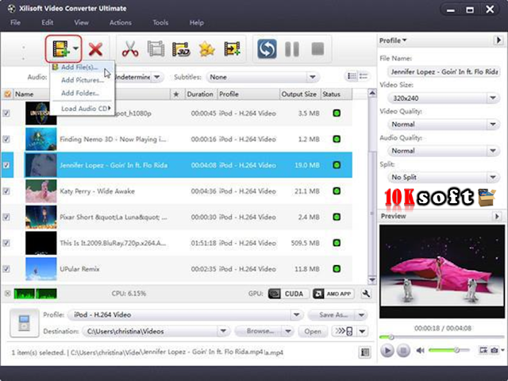
Task: Open the Add File dropdown arrow
Action: tap(76, 48)
